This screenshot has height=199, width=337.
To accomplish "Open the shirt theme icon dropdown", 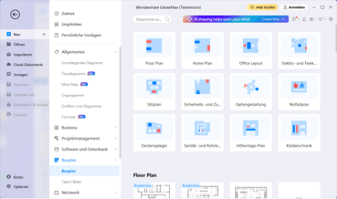I will [321, 19].
